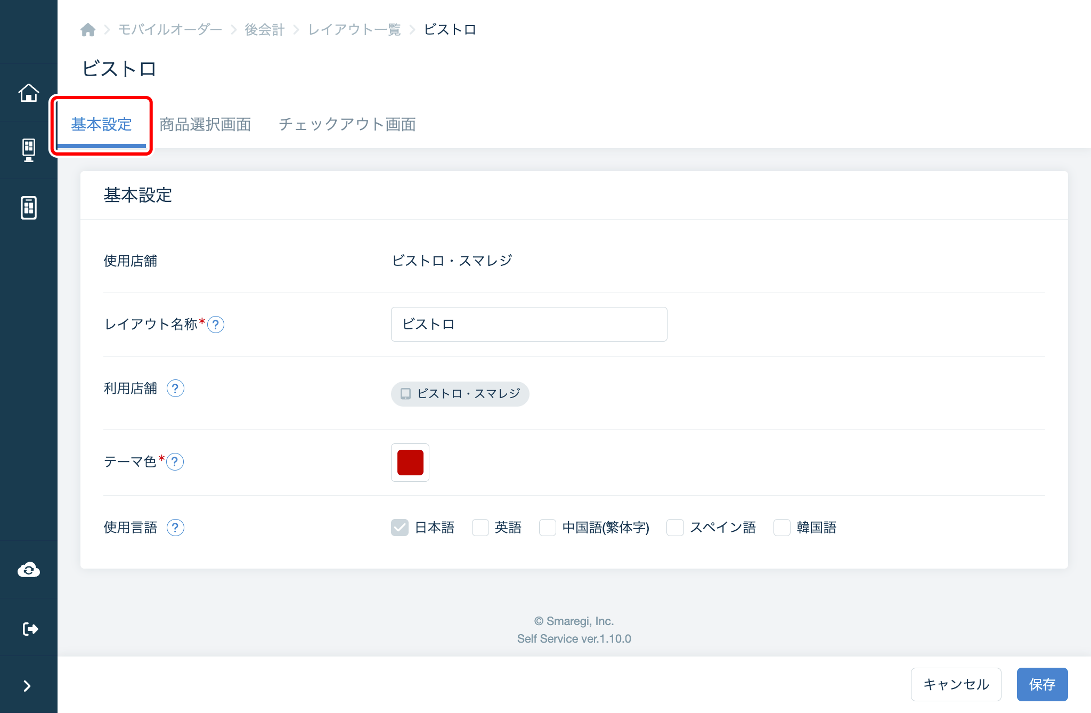Click the cloud sync icon in the sidebar
This screenshot has height=713, width=1091.
pyautogui.click(x=29, y=569)
